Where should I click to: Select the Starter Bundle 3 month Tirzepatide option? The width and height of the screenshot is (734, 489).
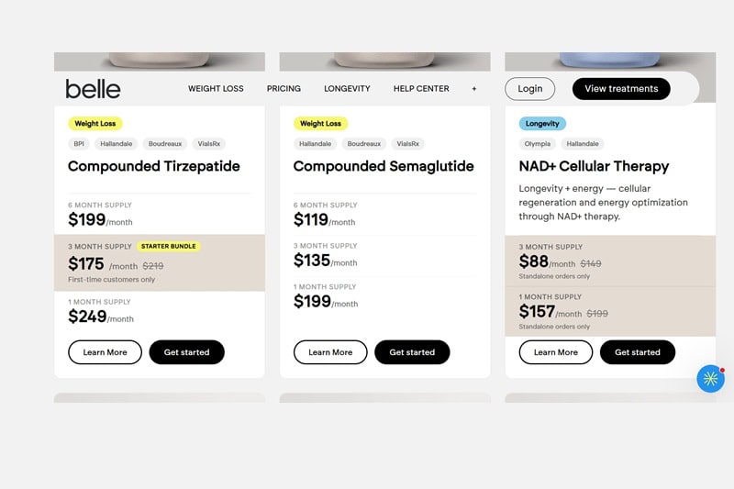coord(160,263)
